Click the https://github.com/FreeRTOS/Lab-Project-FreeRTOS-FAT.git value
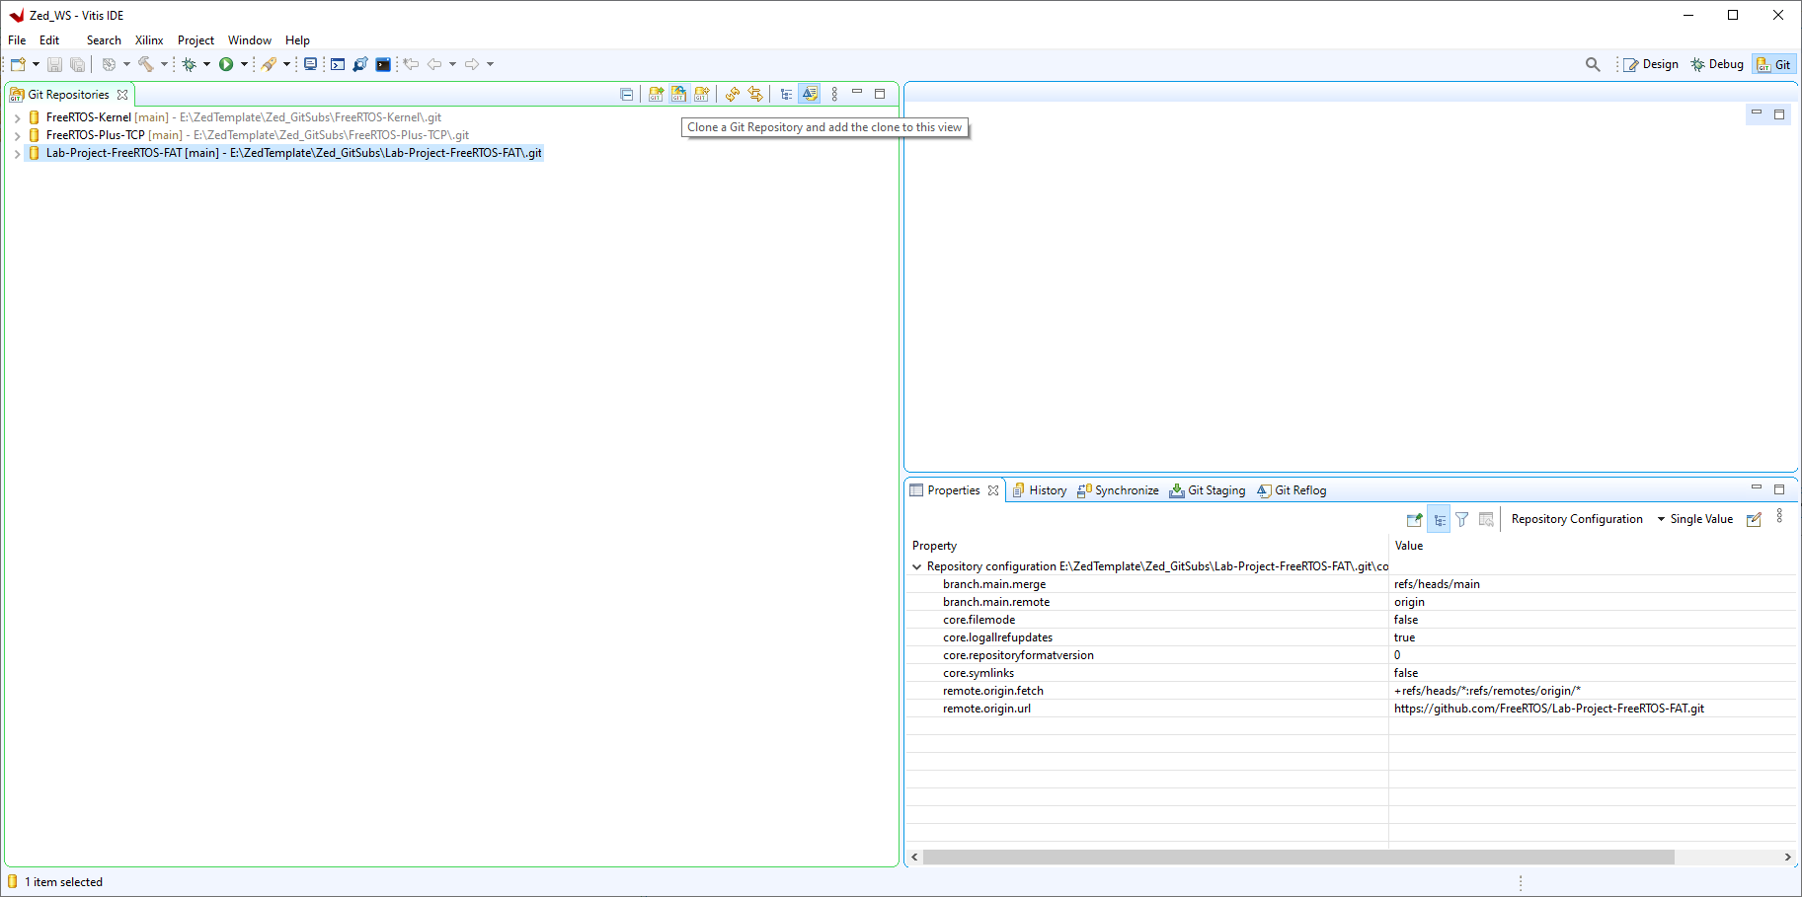 (1549, 709)
